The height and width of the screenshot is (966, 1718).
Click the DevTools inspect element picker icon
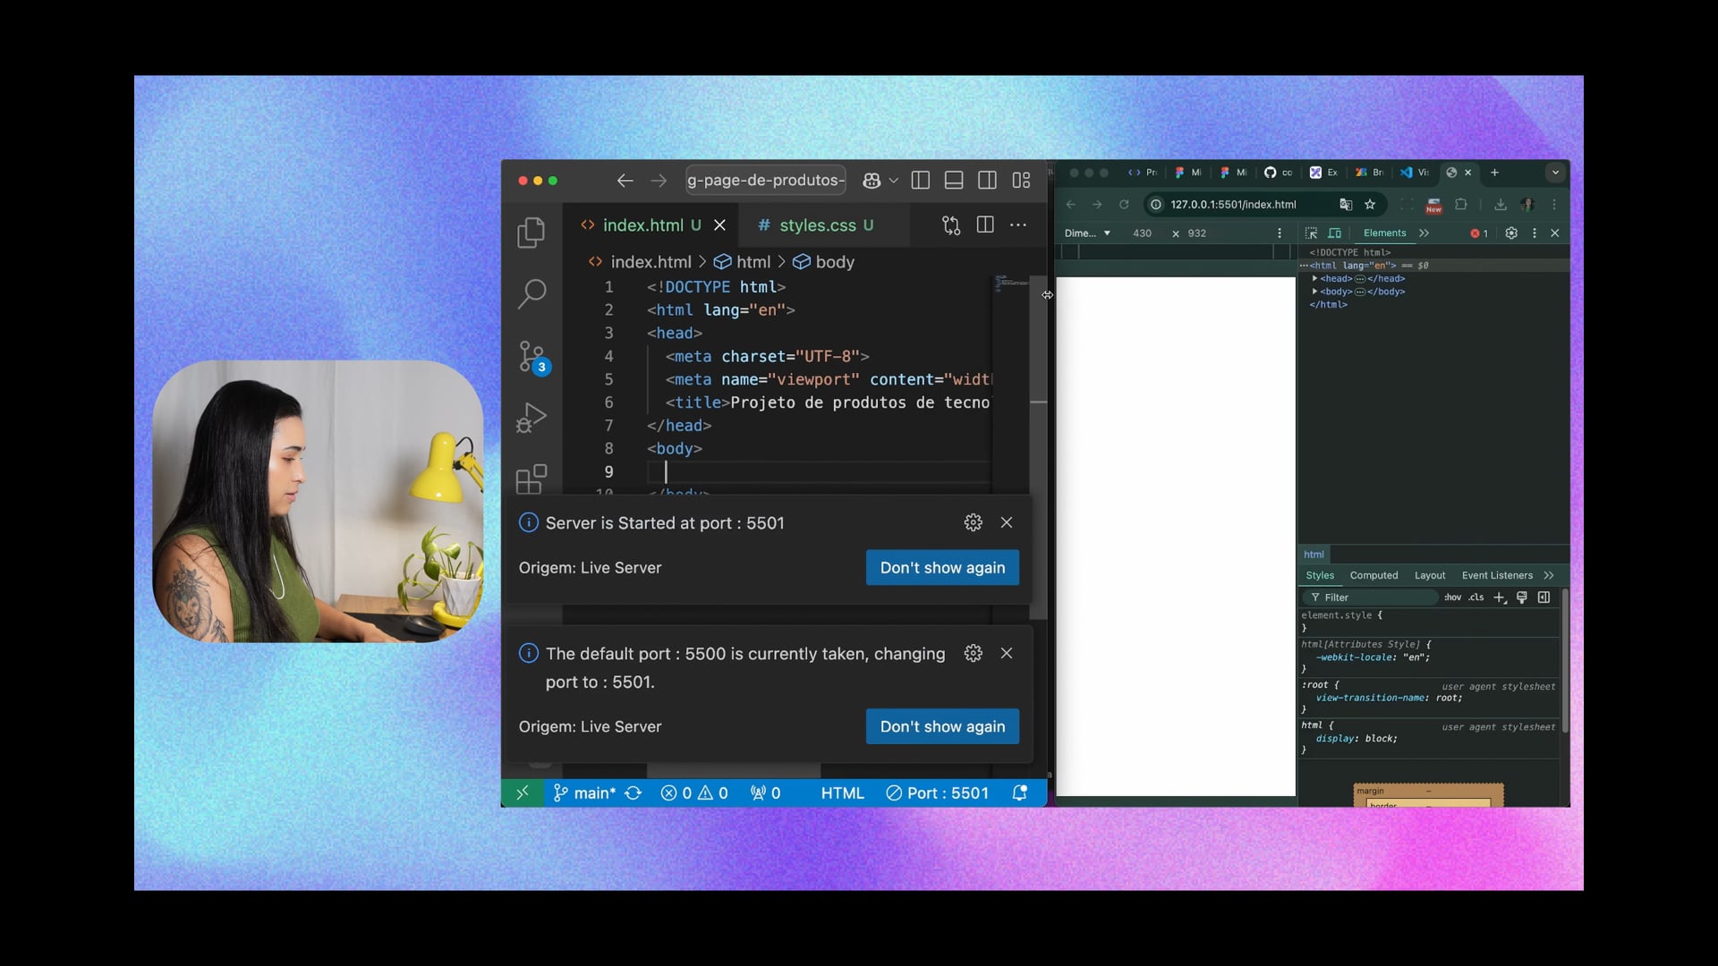1311,233
